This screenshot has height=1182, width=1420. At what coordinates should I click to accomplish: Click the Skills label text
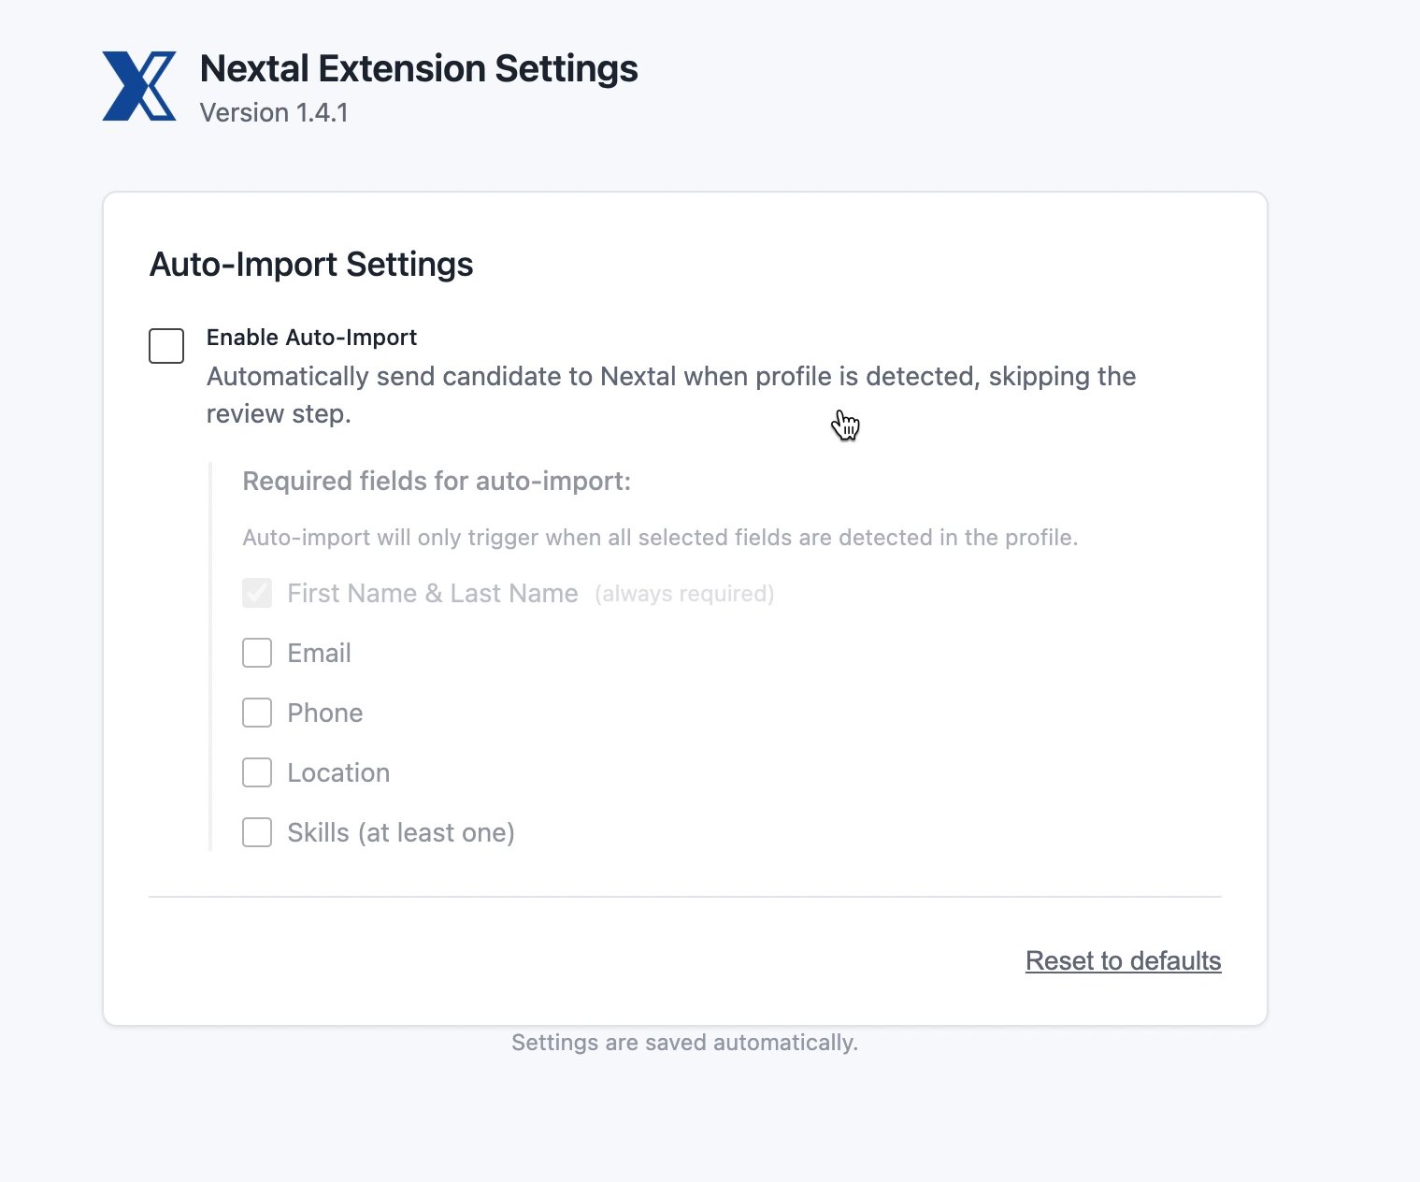(400, 832)
